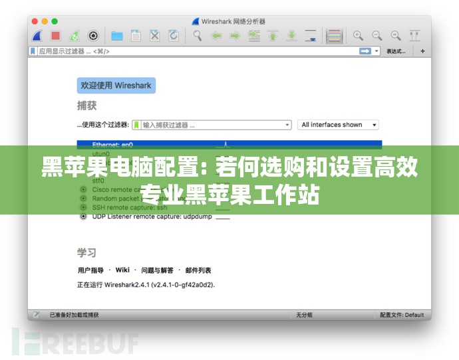
Task: Zoom in on main window text
Action: [x=358, y=36]
